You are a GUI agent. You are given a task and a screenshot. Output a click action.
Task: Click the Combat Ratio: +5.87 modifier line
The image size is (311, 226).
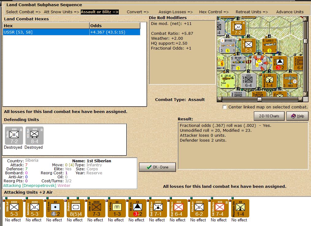tap(172, 34)
